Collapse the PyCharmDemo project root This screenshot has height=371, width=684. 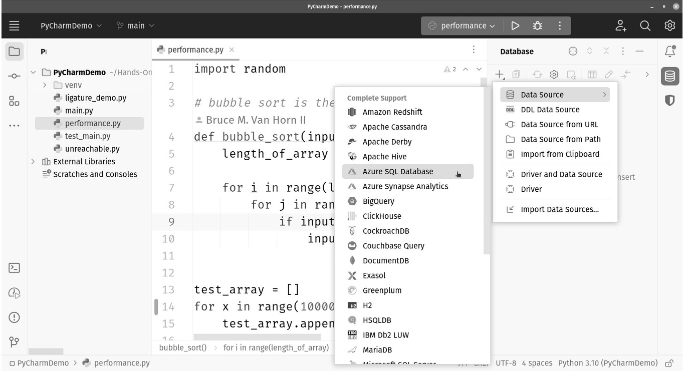tap(34, 73)
